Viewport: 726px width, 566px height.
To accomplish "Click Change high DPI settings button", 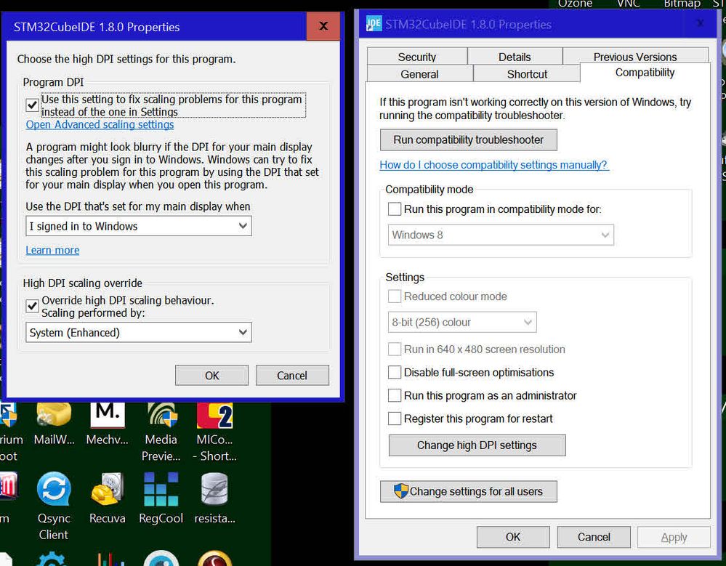I will point(477,445).
